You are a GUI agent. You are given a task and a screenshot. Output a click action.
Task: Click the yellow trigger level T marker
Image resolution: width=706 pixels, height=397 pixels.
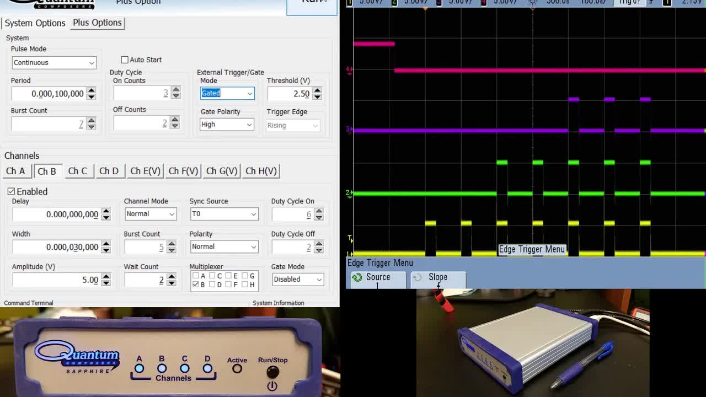[350, 239]
